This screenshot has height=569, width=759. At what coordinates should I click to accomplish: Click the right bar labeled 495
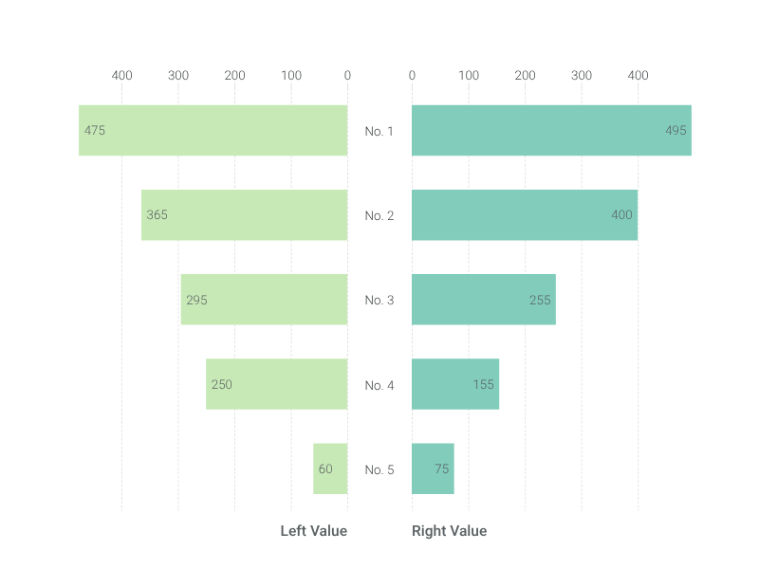[x=551, y=130]
